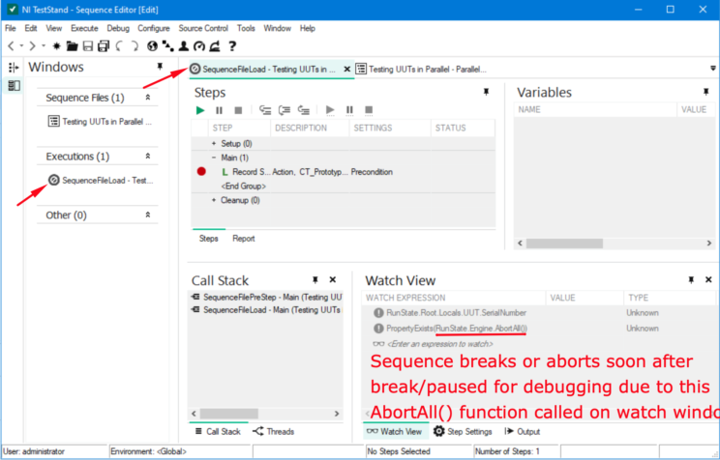Navigate forward with the right arrow icon

(x=32, y=45)
